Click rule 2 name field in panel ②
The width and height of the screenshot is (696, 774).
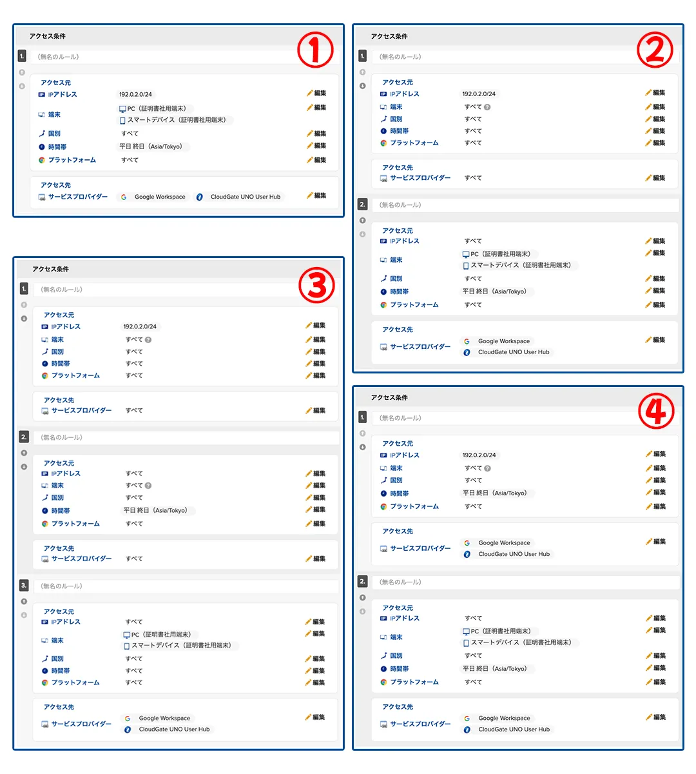pos(525,205)
